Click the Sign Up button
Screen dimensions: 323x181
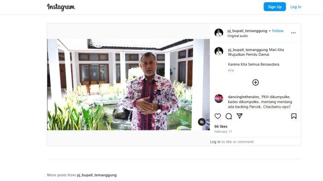click(275, 7)
